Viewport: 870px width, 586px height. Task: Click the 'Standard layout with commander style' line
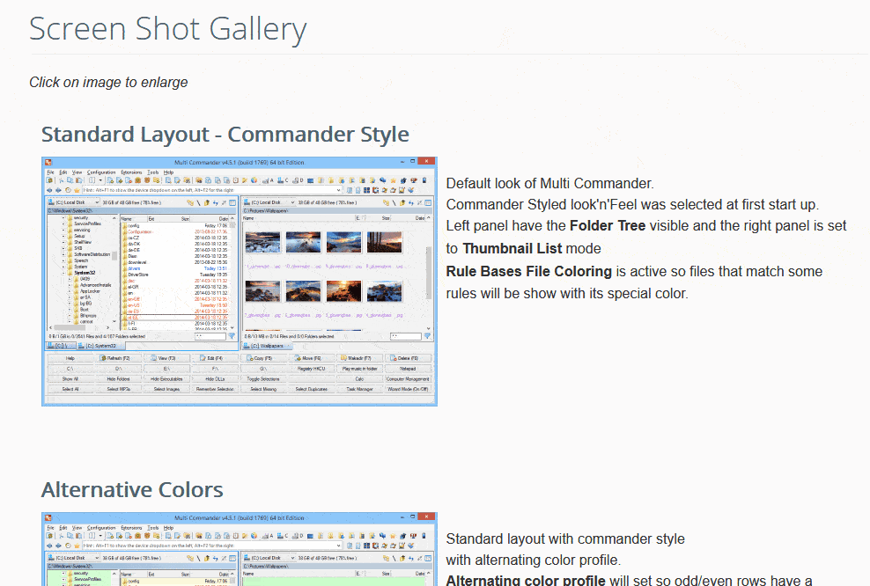565,538
